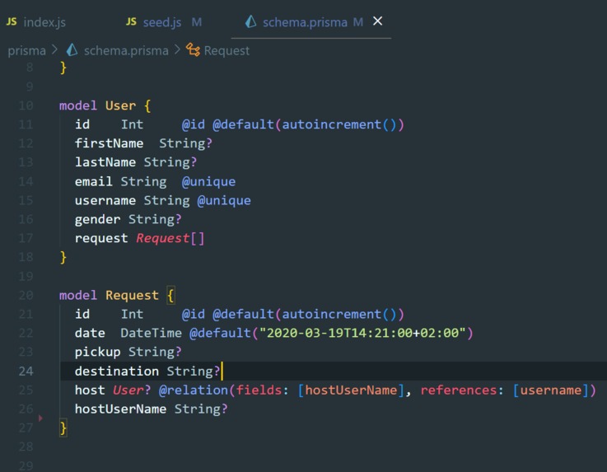The height and width of the screenshot is (472, 607).
Task: Click 'references' in the relation attribute
Action: tap(459, 390)
